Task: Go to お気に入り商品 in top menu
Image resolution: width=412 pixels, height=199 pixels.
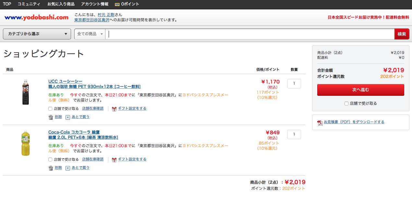Action: 61,4
